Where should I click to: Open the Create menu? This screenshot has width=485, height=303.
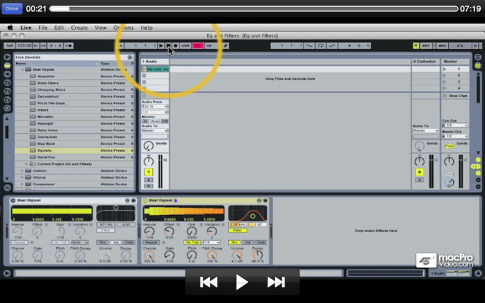click(x=79, y=28)
